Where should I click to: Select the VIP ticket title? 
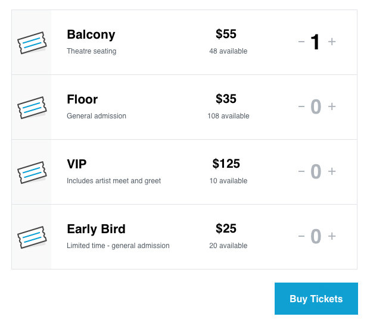[x=76, y=164]
